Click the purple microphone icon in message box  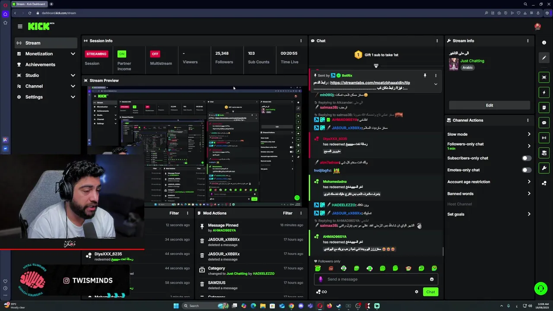pos(320,279)
